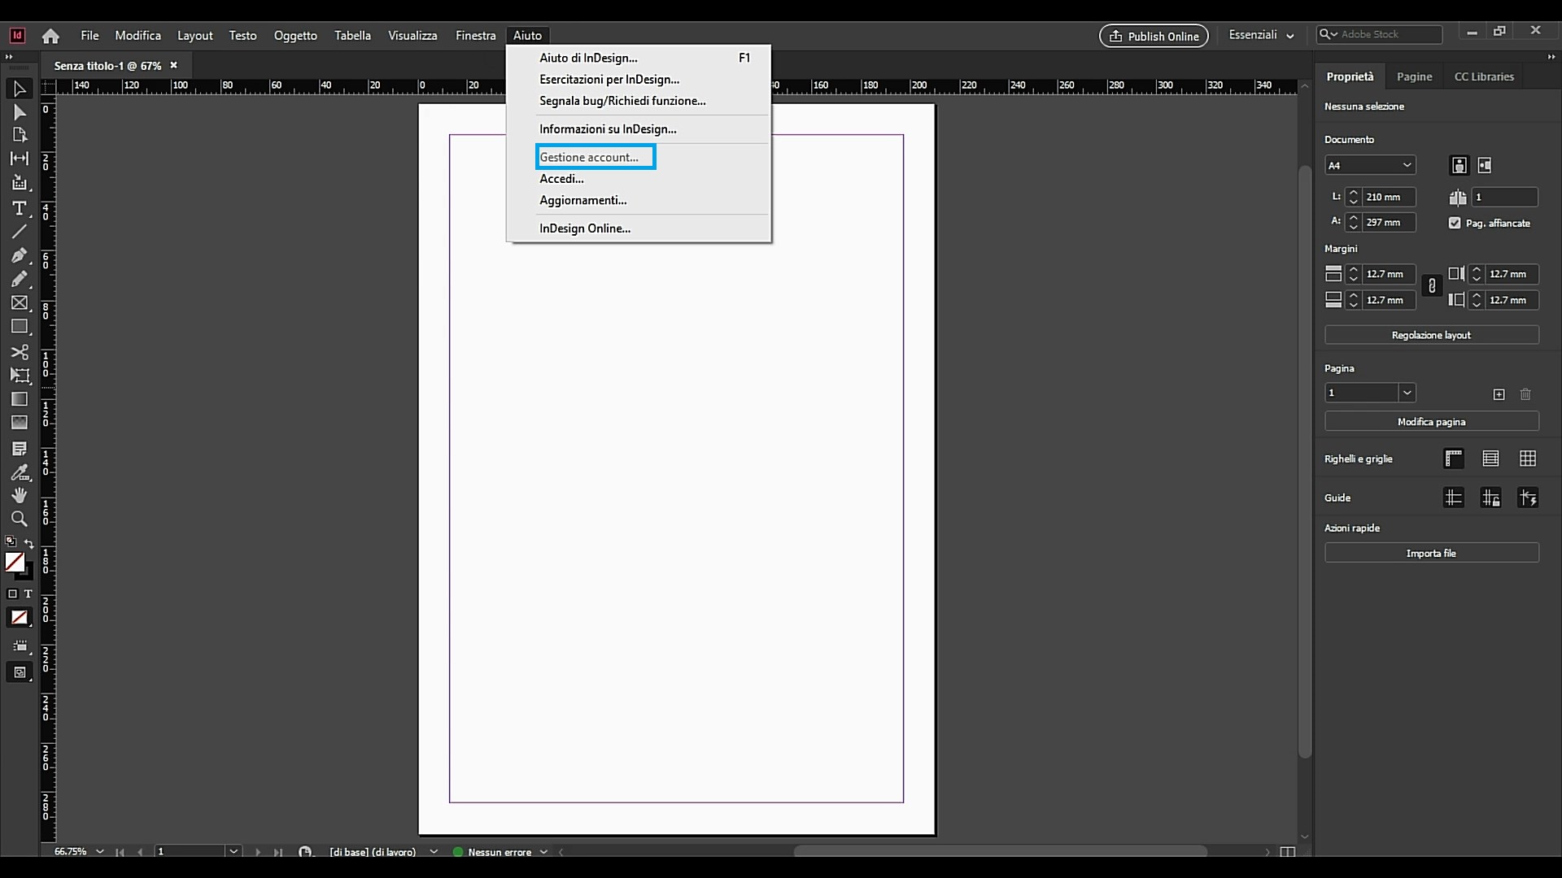Select the Hand tool
This screenshot has height=878, width=1562.
click(20, 495)
